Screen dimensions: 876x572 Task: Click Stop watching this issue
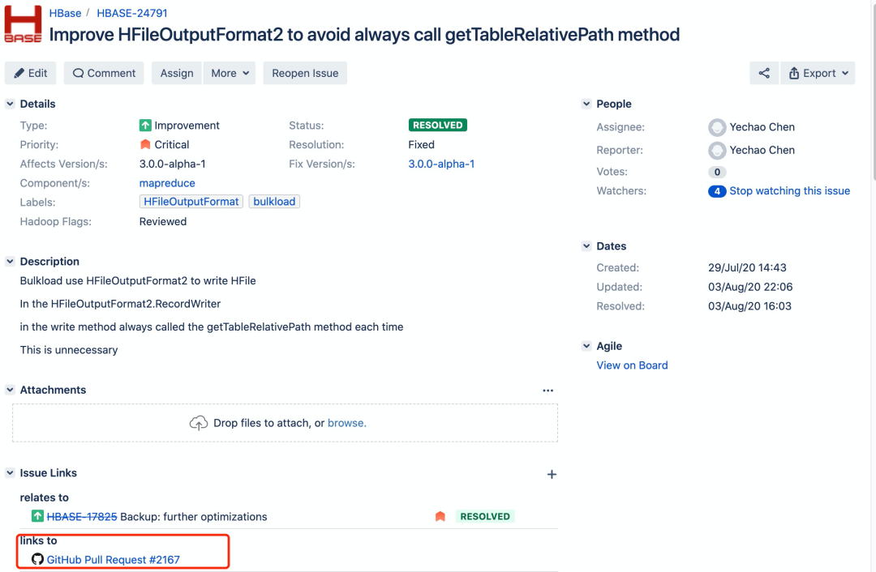[x=789, y=191]
